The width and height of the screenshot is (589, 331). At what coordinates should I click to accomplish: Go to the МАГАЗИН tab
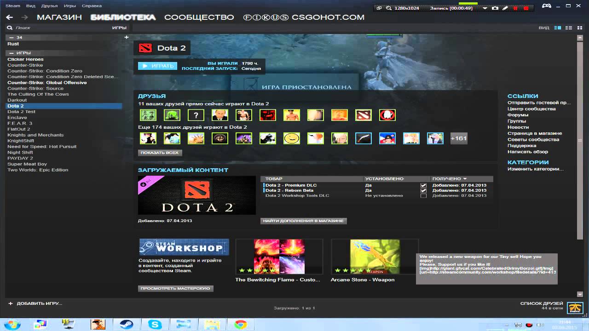coord(59,17)
